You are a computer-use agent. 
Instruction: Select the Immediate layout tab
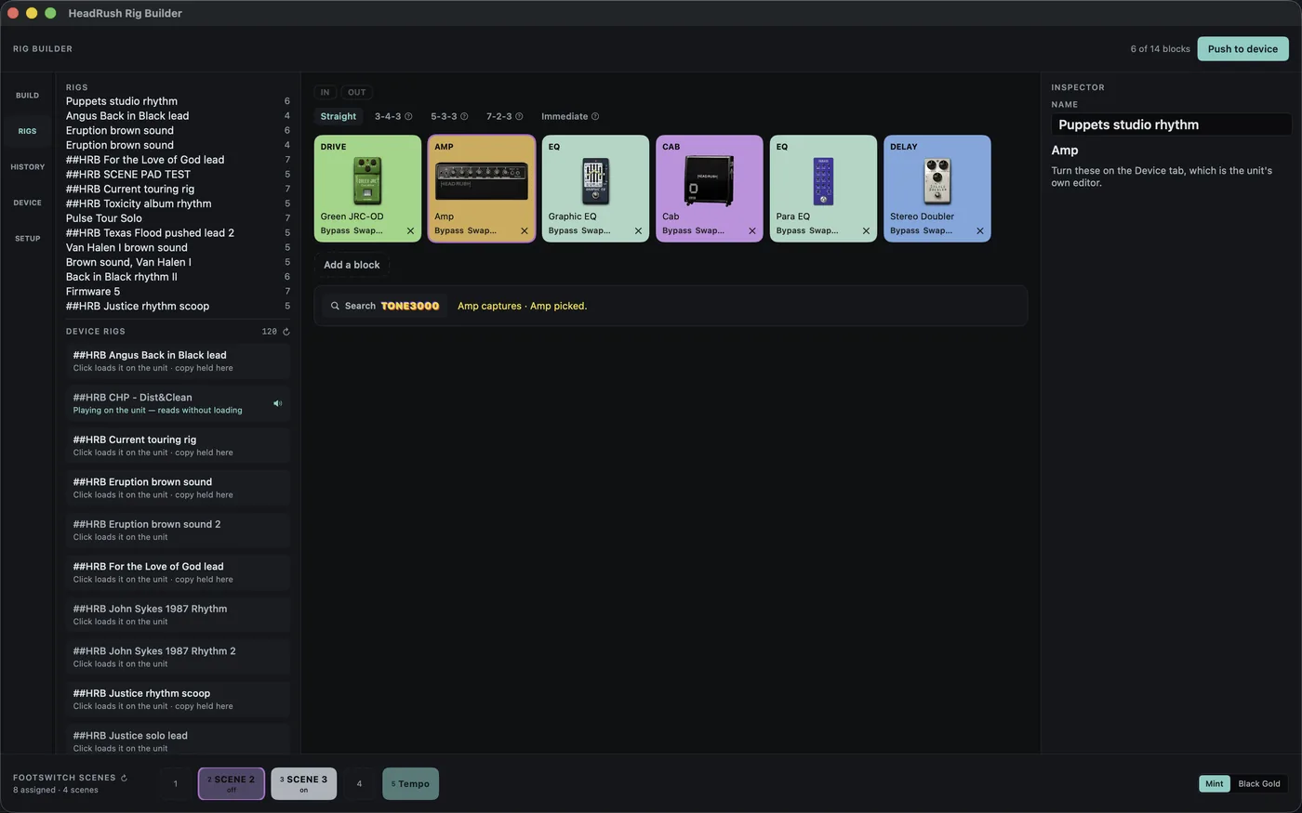[x=565, y=117]
